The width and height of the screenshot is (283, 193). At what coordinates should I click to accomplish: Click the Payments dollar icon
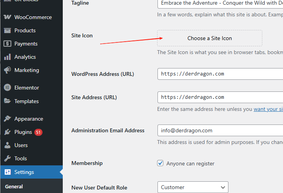coord(7,44)
